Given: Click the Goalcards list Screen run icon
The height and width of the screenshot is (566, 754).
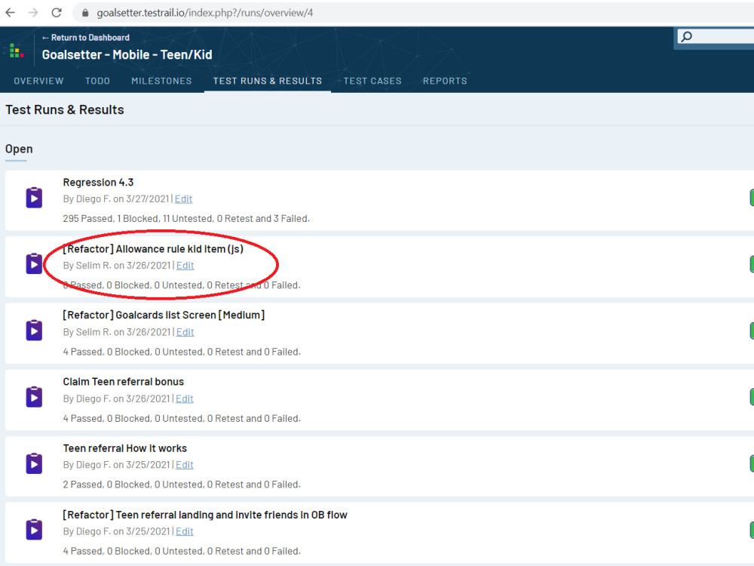Looking at the screenshot, I should tap(34, 331).
